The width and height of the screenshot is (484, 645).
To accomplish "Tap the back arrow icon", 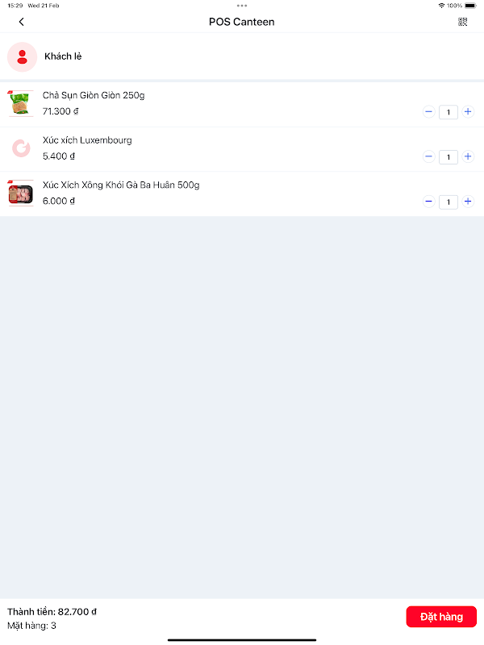I will (22, 22).
